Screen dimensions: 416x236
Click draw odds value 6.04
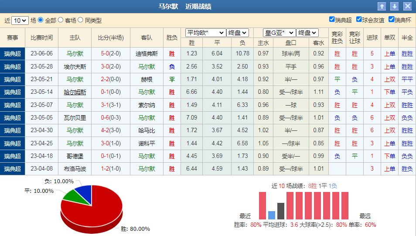(217, 54)
